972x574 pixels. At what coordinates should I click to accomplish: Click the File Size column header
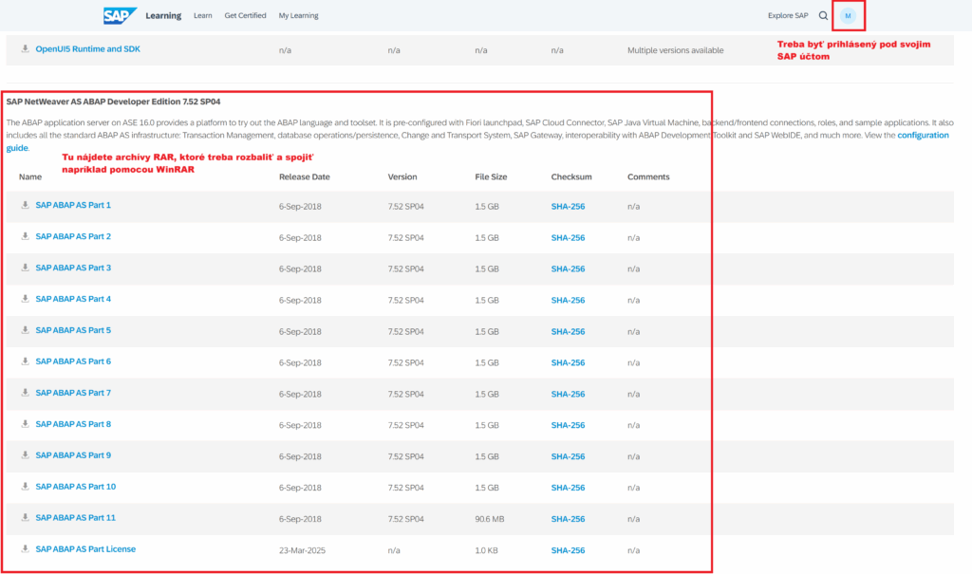coord(491,176)
